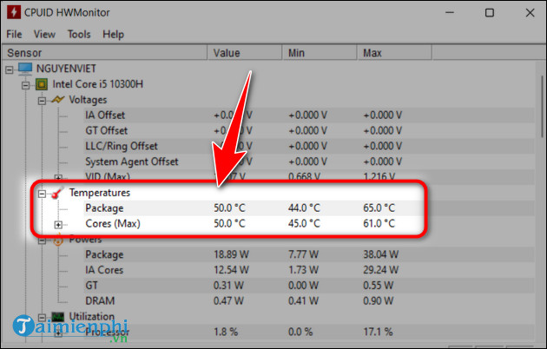Select the Cores (Max) row label
Viewport: 547px width, 349px height.
point(113,223)
